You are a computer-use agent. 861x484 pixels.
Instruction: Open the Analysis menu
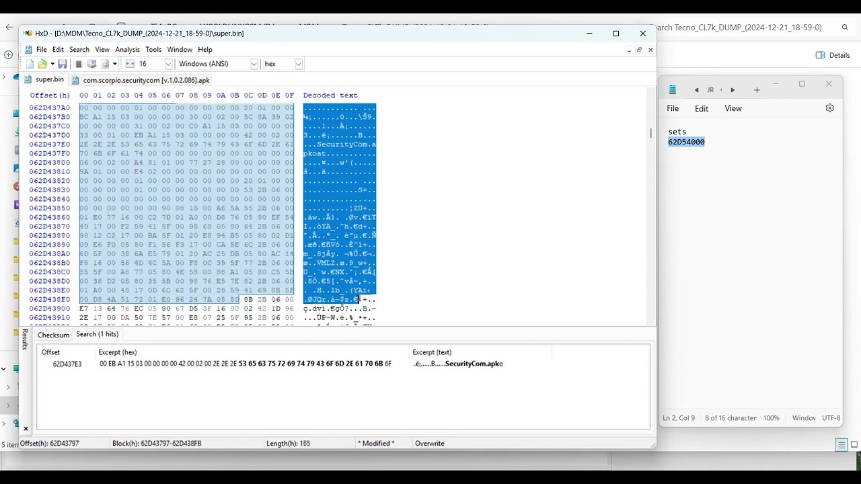127,50
